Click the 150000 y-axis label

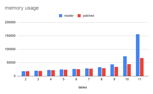pos(10,36)
